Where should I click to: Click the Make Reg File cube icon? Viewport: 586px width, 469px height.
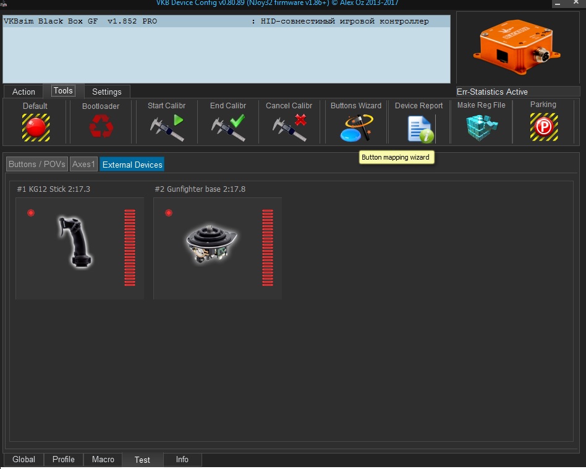click(x=482, y=127)
